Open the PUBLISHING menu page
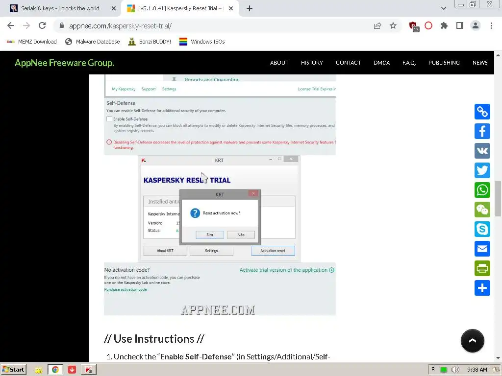The height and width of the screenshot is (376, 502). [444, 63]
